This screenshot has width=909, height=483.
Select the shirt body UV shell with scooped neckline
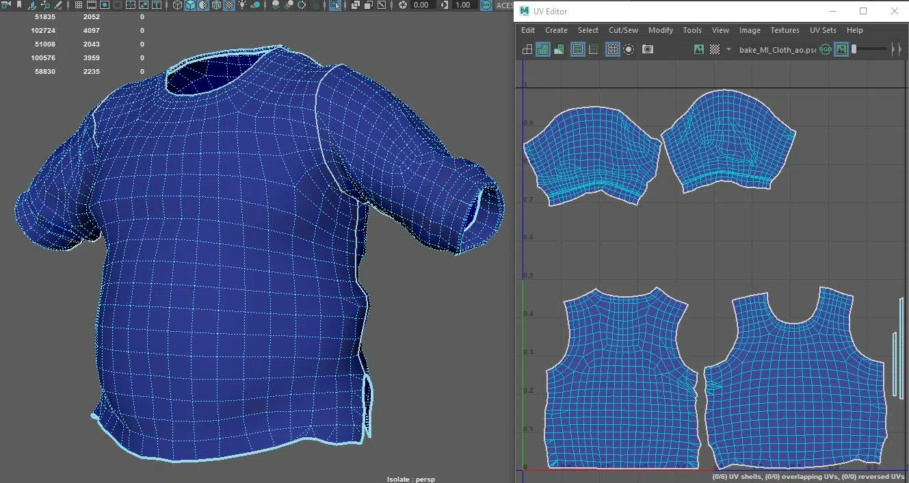[795, 383]
